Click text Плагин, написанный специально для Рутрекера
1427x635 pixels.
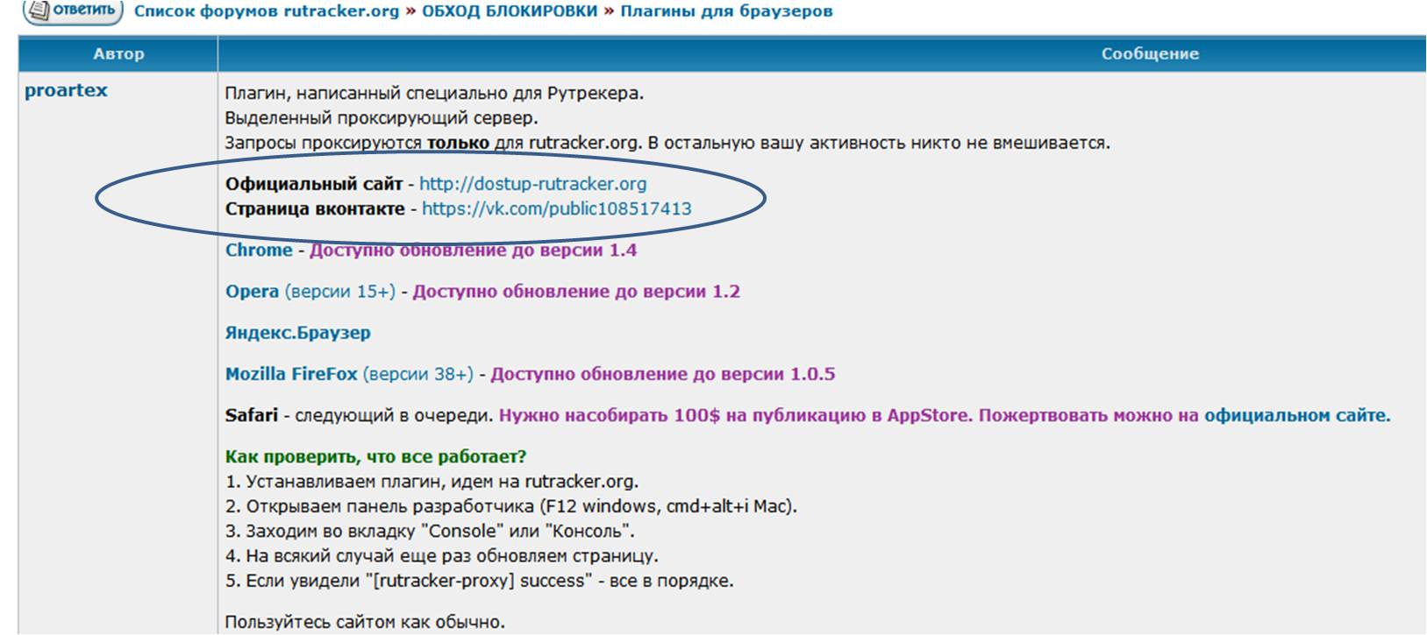(434, 93)
